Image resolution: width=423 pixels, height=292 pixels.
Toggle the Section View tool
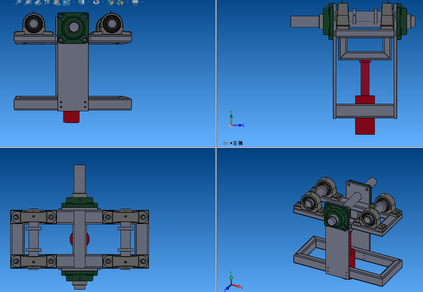(x=47, y=2)
